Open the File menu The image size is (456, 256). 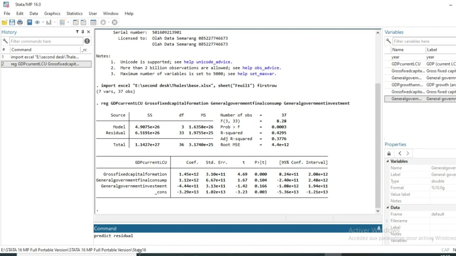coord(7,14)
